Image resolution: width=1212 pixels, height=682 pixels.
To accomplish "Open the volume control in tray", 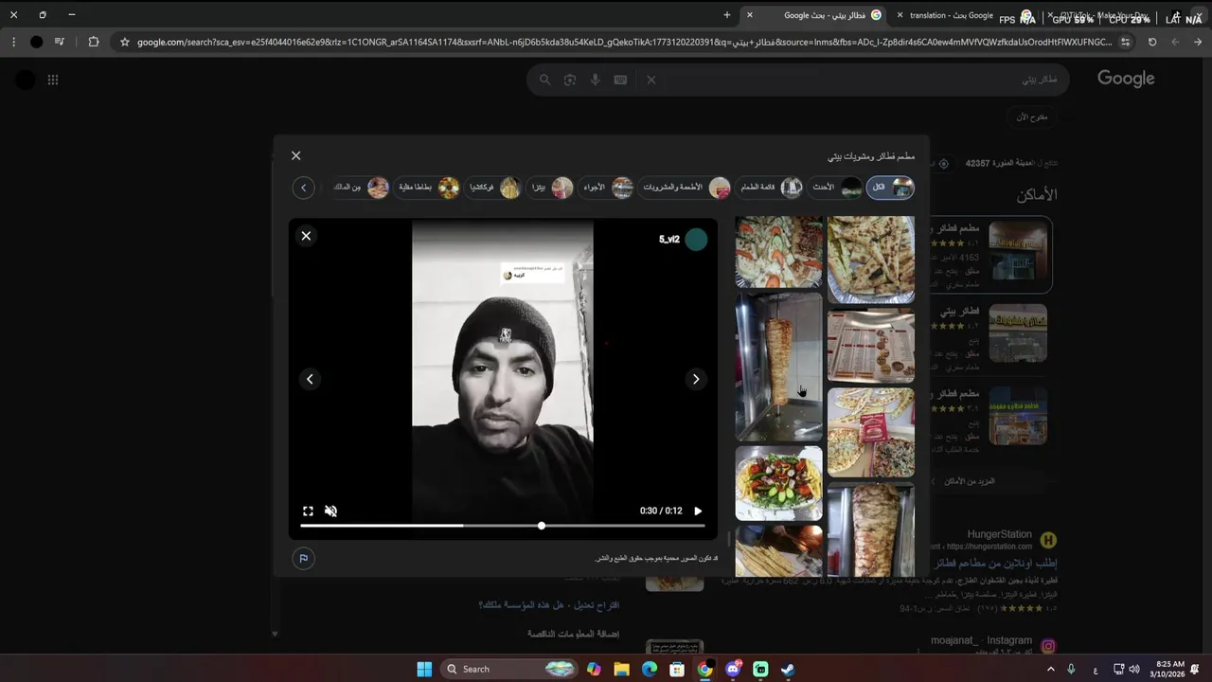I will click(x=1134, y=669).
